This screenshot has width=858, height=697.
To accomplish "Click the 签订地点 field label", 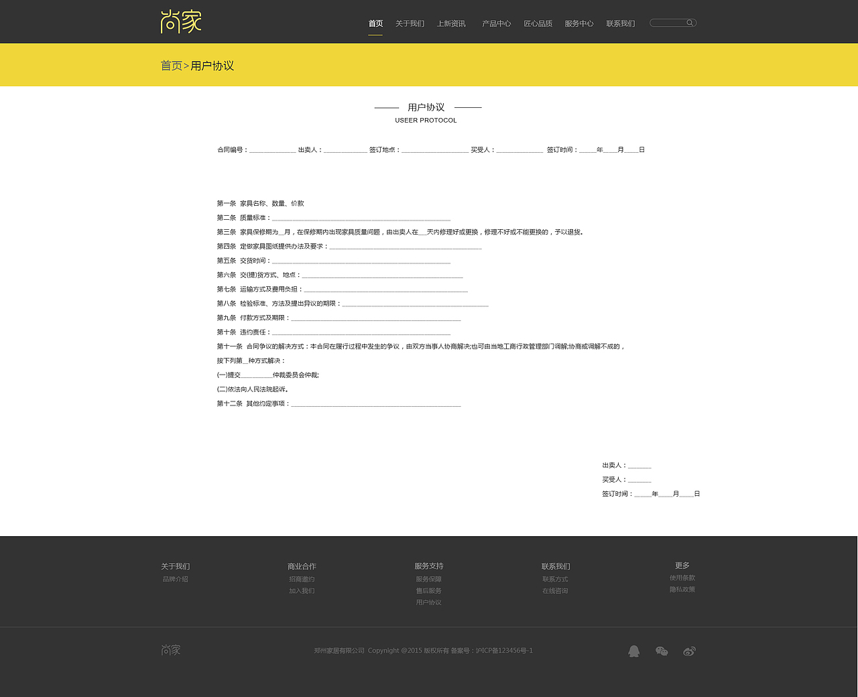I will 385,149.
